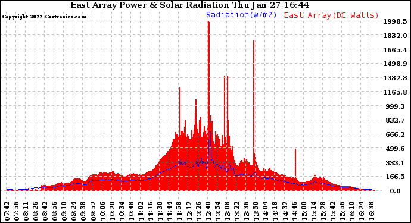Image resolution: width=411 pixels, height=223 pixels.
Task: Choose the 14:18 time tick label
Action: tap(275, 211)
